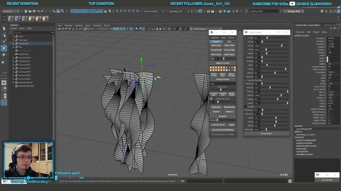Screen dimensions: 341x191
Task: Toggle the Reverse Normals checkbox
Action: pyautogui.click(x=245, y=80)
